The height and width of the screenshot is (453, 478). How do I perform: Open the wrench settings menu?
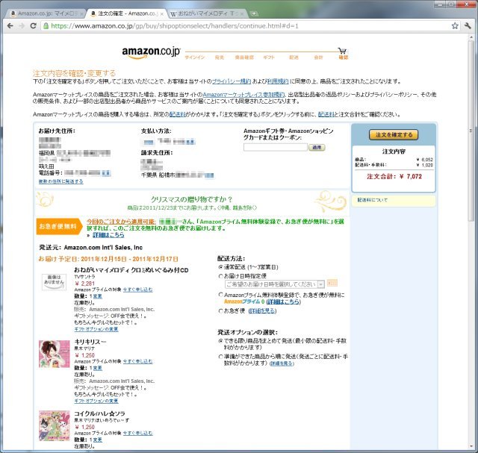[x=468, y=26]
